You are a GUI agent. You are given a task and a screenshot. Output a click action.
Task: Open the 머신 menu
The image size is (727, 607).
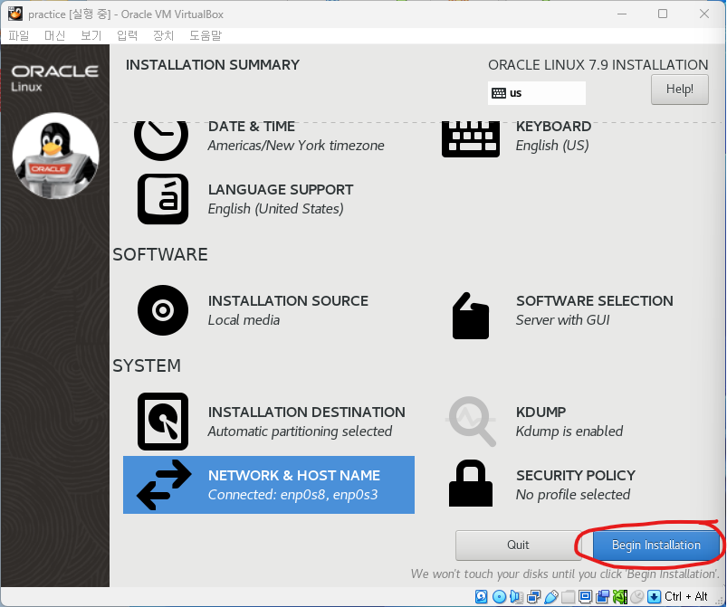tap(54, 35)
